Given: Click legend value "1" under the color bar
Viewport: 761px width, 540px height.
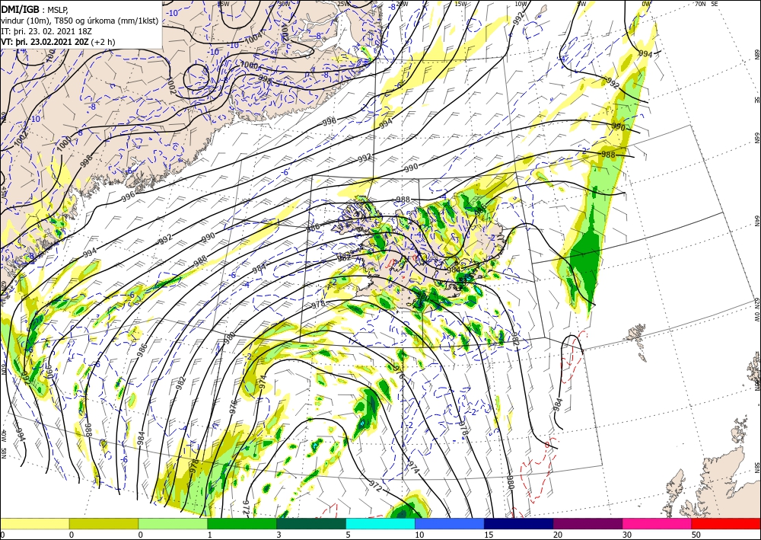Looking at the screenshot, I should point(210,535).
